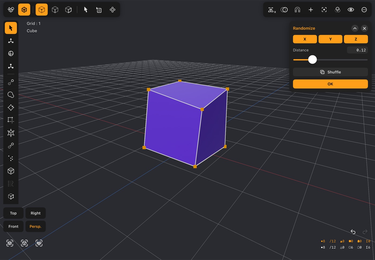The width and height of the screenshot is (375, 260).
Task: Click the frame-selection focus icon
Action: click(324, 10)
